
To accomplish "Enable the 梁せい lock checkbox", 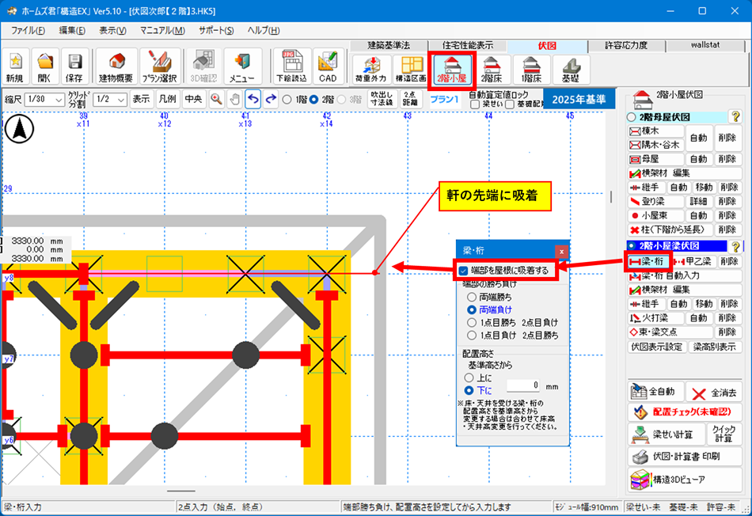I will pos(475,104).
